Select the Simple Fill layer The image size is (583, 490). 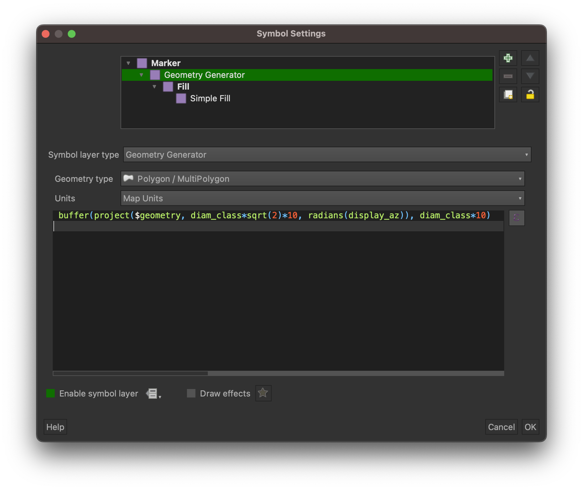(x=210, y=98)
